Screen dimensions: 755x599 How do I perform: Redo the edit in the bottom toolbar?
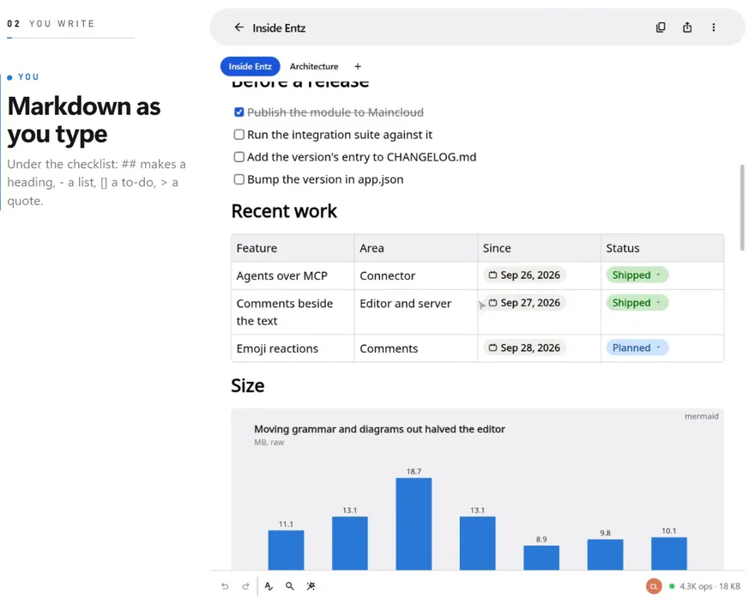(245, 586)
